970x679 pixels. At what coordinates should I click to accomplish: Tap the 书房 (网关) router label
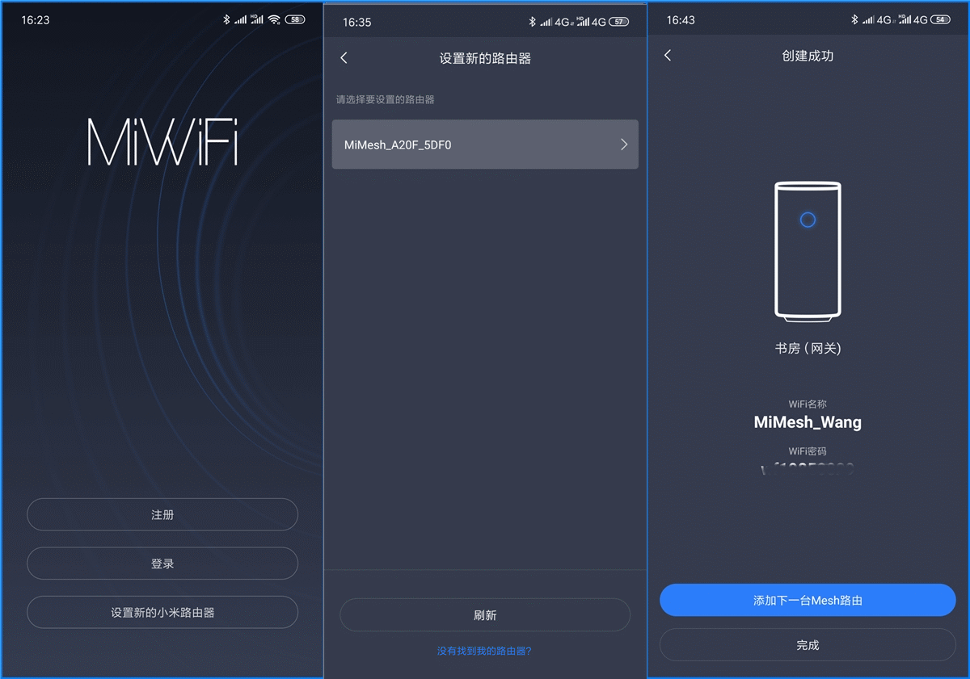click(808, 349)
